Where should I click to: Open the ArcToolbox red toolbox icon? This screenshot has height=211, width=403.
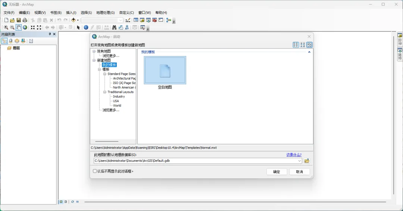[154, 20]
